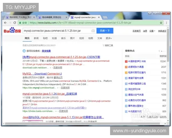Image resolution: width=172 pixels, height=138 pixels.
Task: Open '更多关于mysql-connector-java-commercial' questions link
Action: coord(54,108)
